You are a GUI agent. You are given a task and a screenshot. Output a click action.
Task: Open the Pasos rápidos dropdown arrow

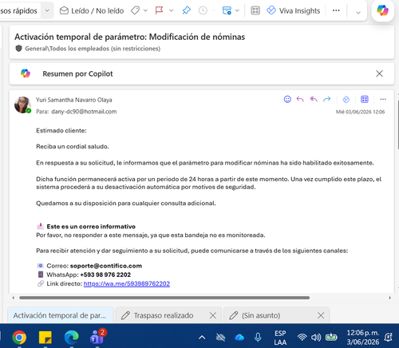[x=47, y=10]
